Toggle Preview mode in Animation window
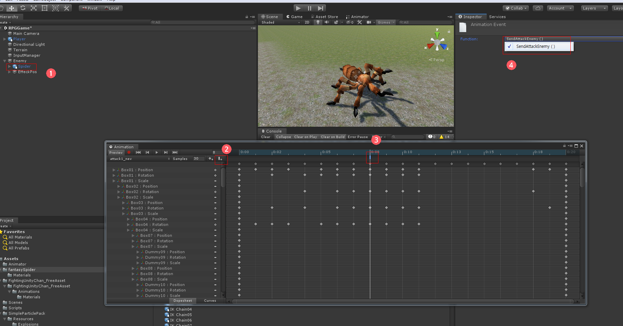Image resolution: width=623 pixels, height=326 pixels. tap(116, 152)
